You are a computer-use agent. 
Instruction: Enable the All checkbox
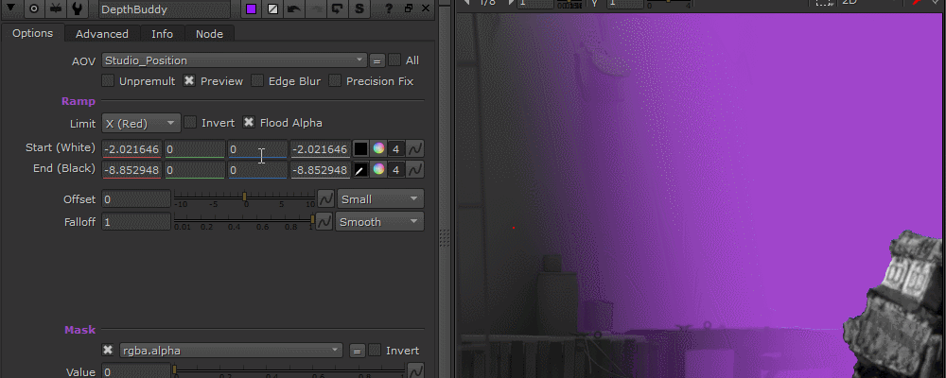pyautogui.click(x=394, y=60)
